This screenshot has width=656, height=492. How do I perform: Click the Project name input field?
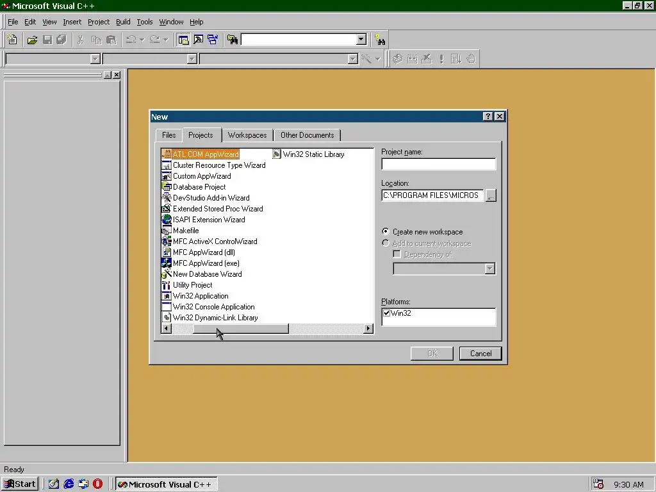pyautogui.click(x=438, y=164)
